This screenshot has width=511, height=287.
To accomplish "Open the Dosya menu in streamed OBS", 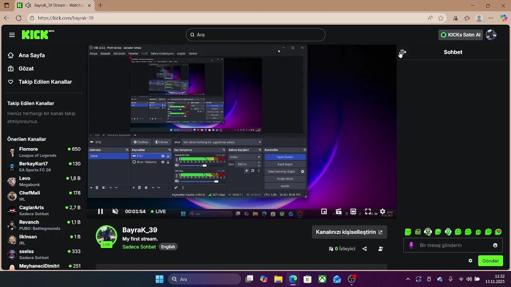I will 93,53.
